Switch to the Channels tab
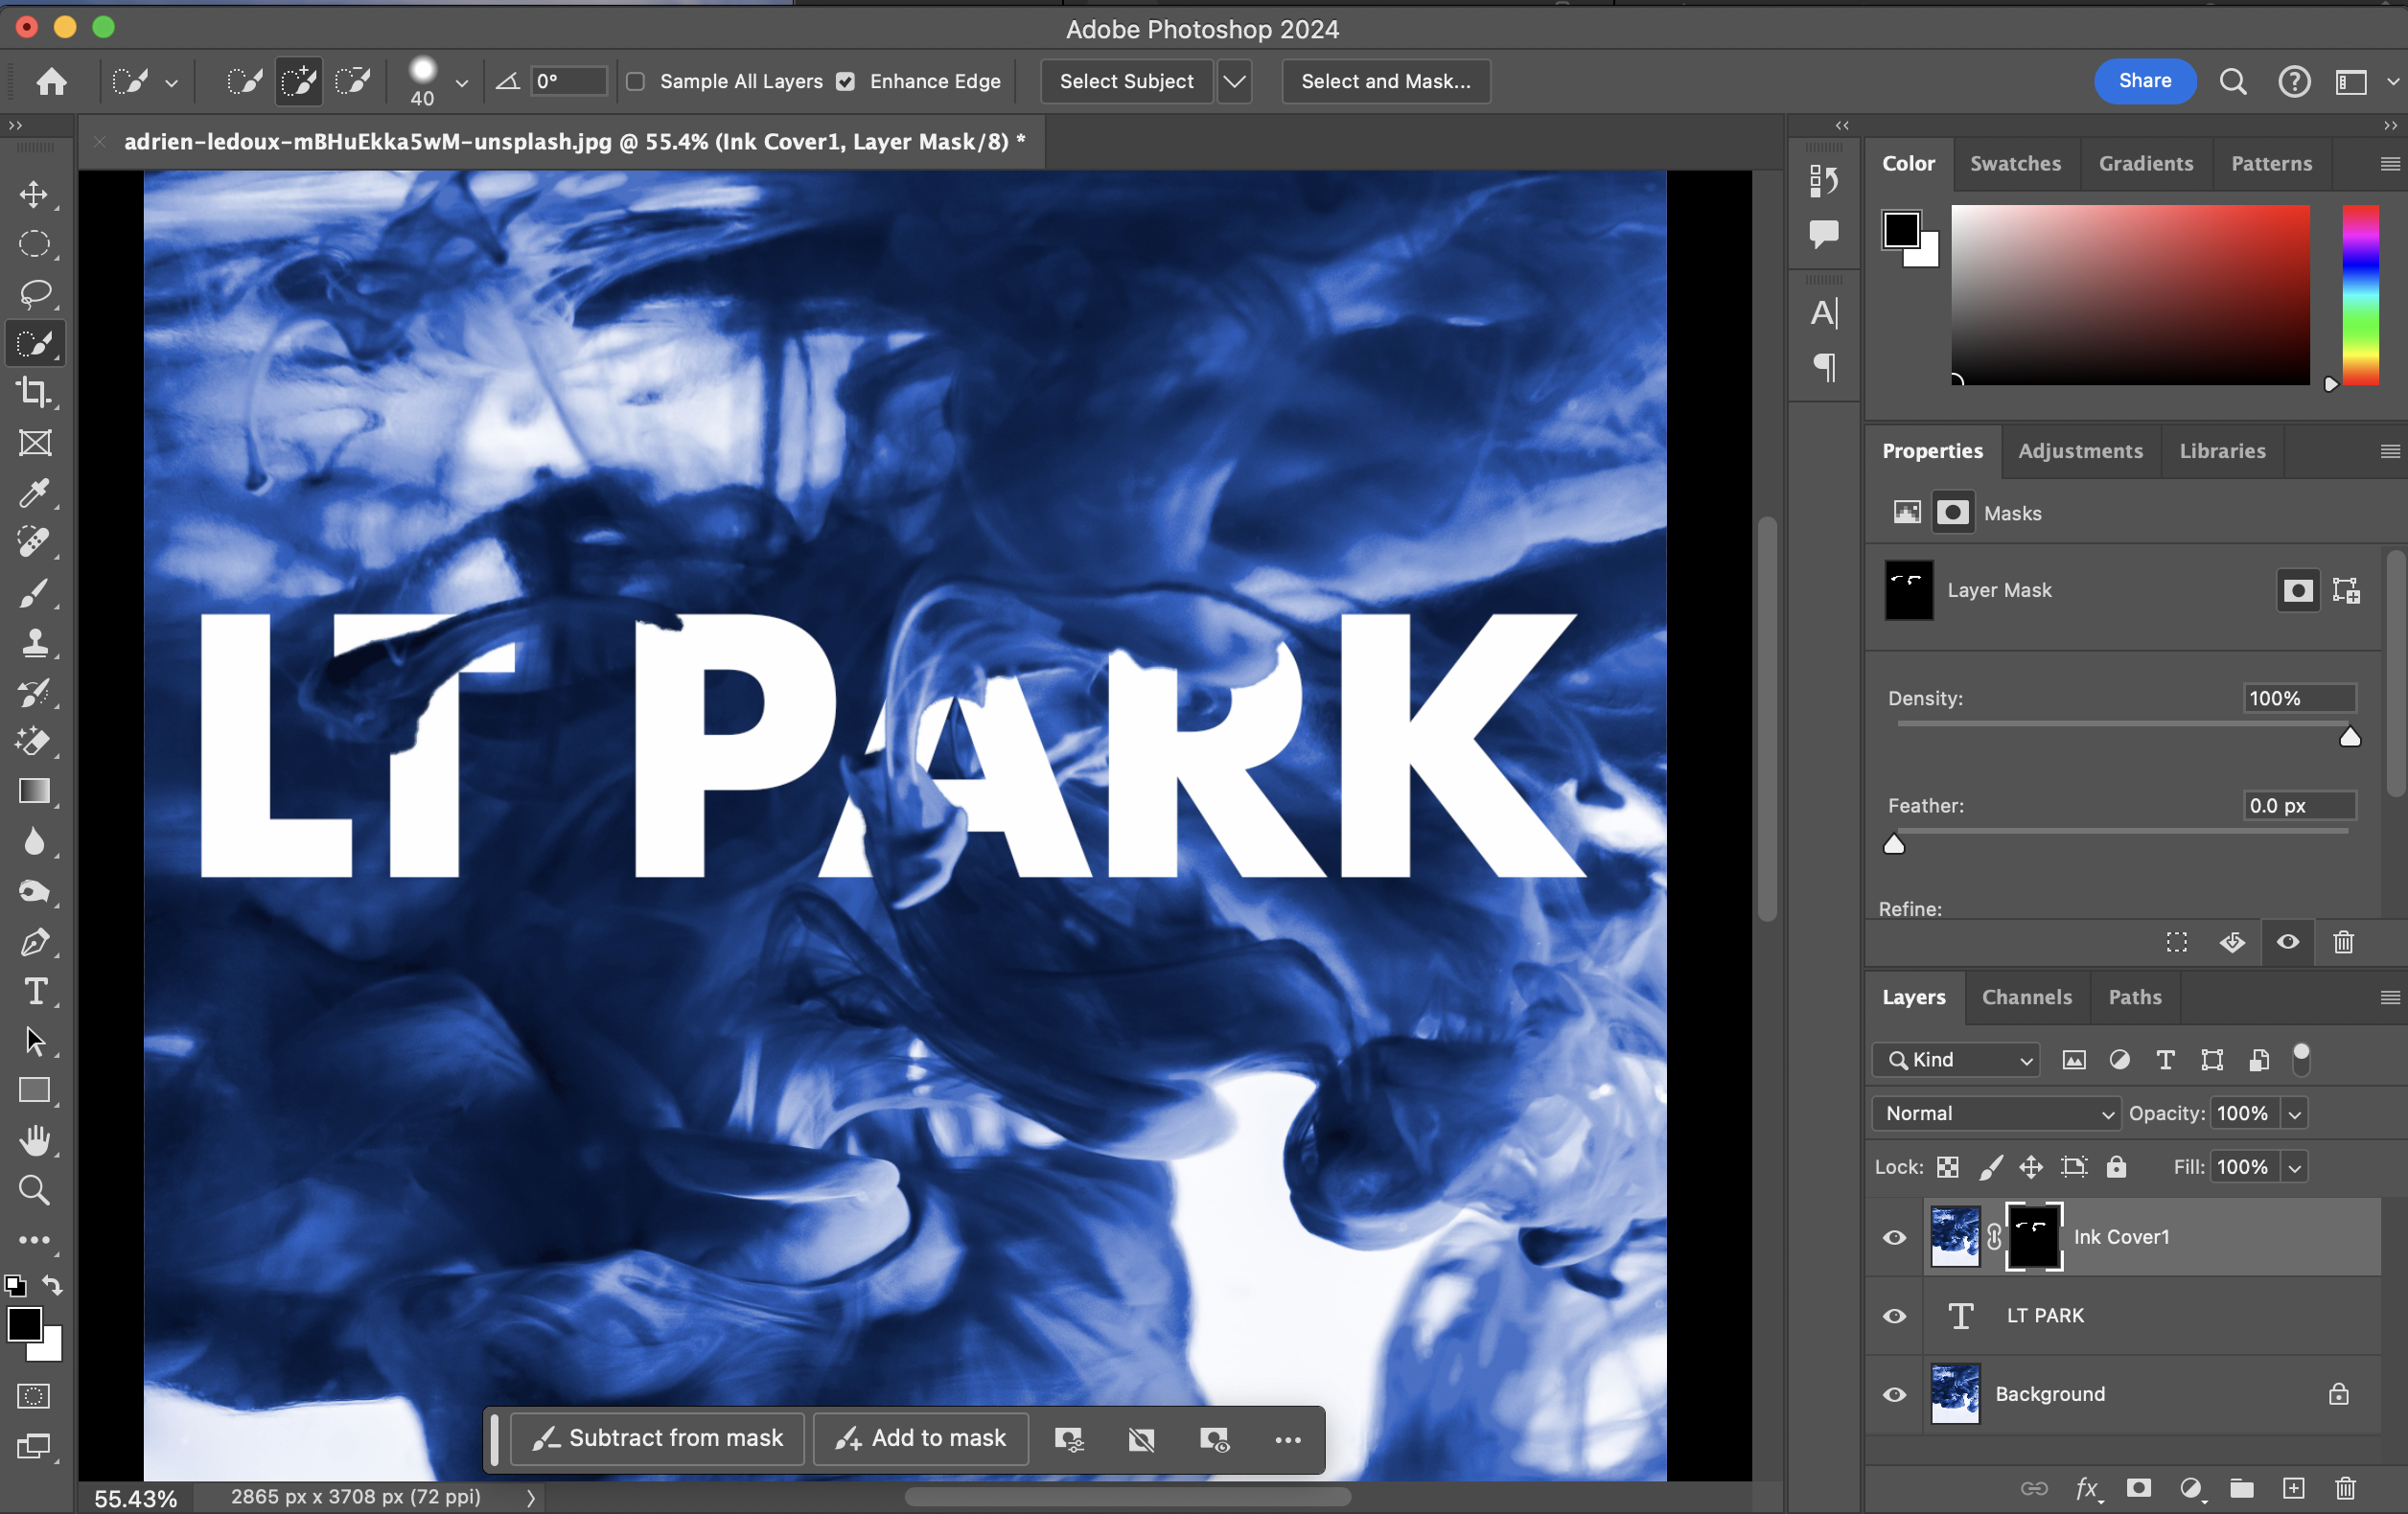This screenshot has height=1514, width=2408. [x=2026, y=998]
